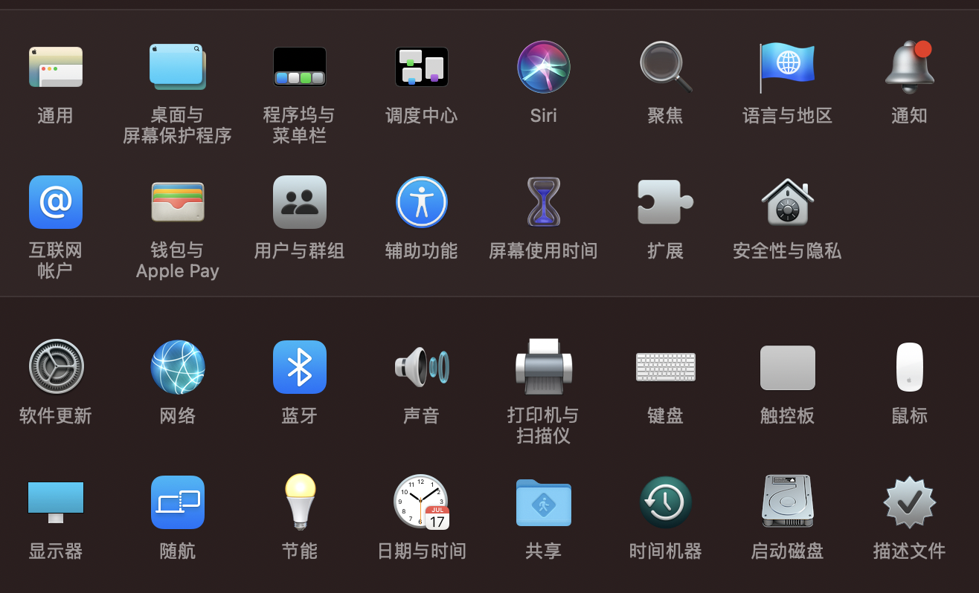Click the 随航 Sidecar icon

(x=178, y=502)
